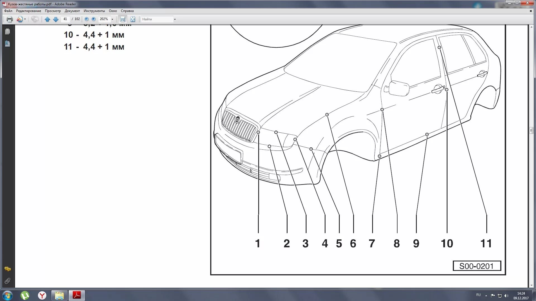536x301 pixels.
Task: Click the diagram label number 11
Action: 486,244
